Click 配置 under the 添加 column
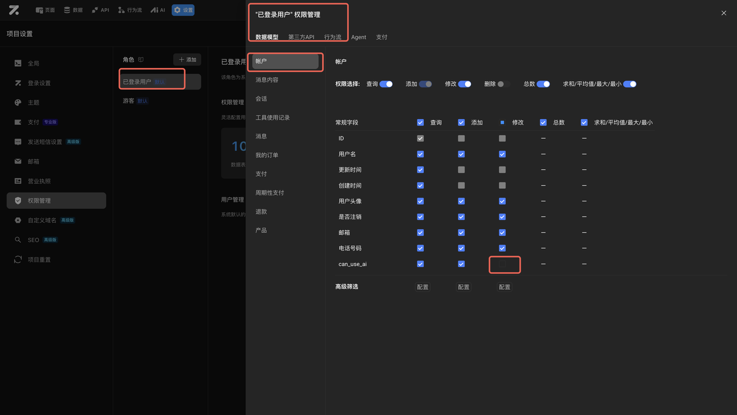737x415 pixels. tap(464, 287)
